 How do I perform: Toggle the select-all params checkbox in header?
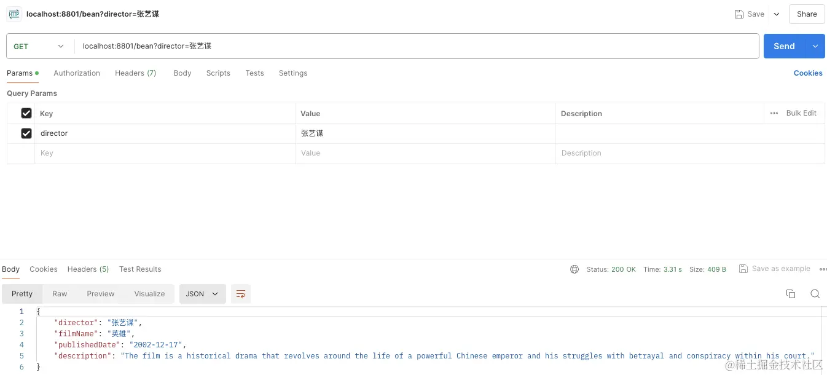pos(26,113)
